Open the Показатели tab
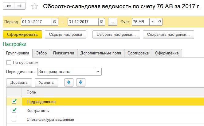The width and height of the screenshot is (204, 126). coord(64,53)
